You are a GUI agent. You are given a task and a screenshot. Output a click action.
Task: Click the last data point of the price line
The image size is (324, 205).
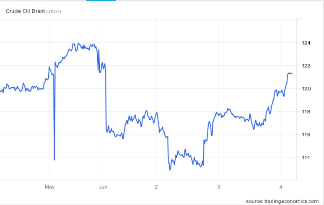292,73
